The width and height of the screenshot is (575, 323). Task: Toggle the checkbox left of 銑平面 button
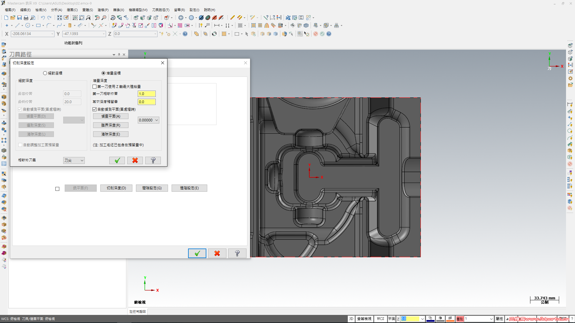click(57, 189)
